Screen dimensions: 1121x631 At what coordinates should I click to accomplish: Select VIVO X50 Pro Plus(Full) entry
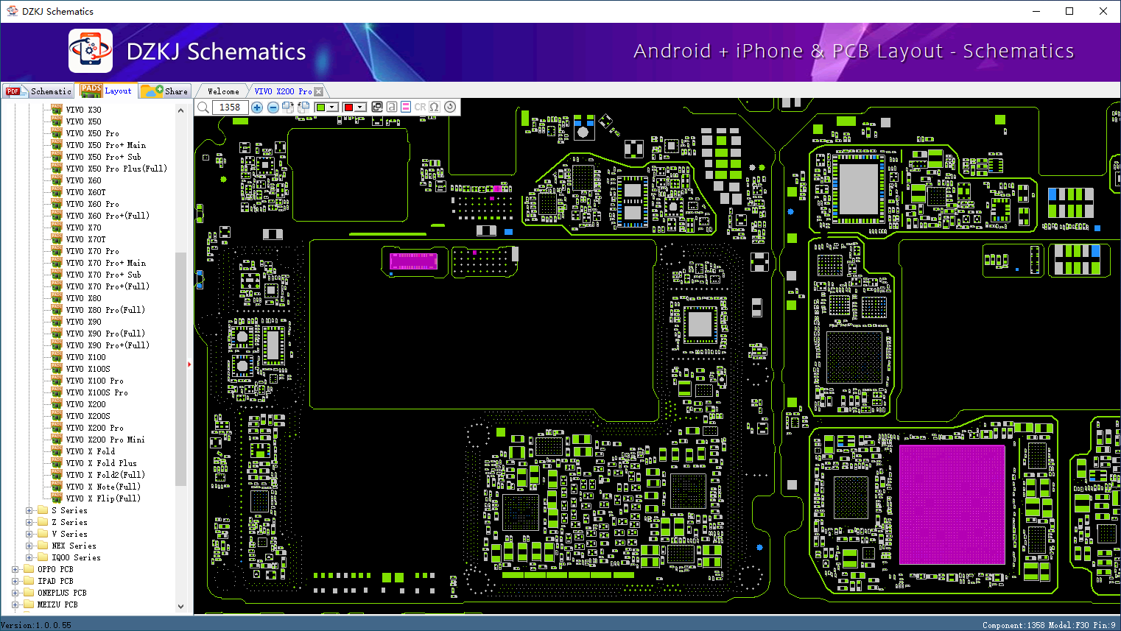116,169
